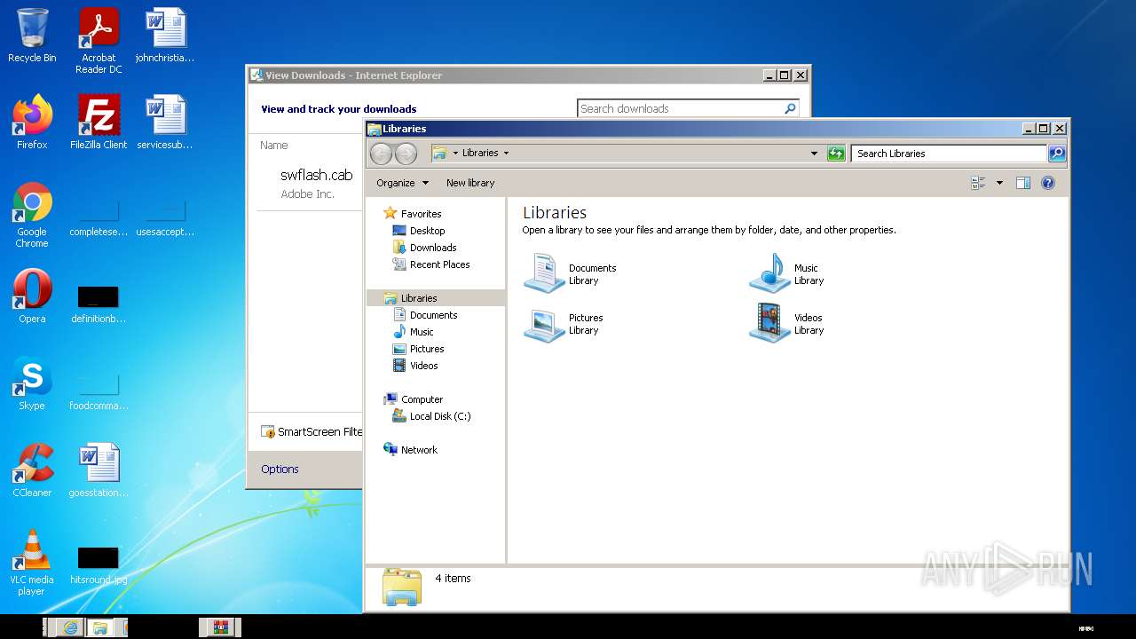Select Documents in the navigation tree
1136x639 pixels.
[433, 315]
